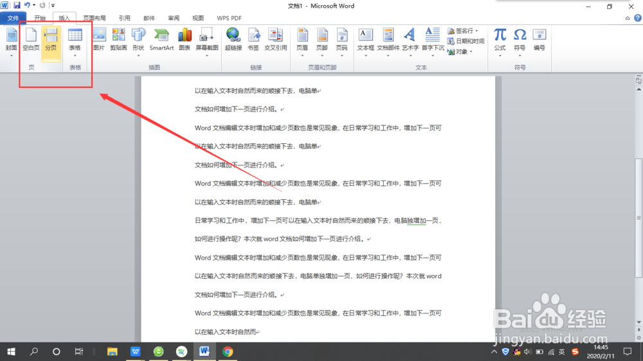Image resolution: width=643 pixels, height=361 pixels.
Task: Open Google Chrome from the taskbar
Action: (x=228, y=351)
